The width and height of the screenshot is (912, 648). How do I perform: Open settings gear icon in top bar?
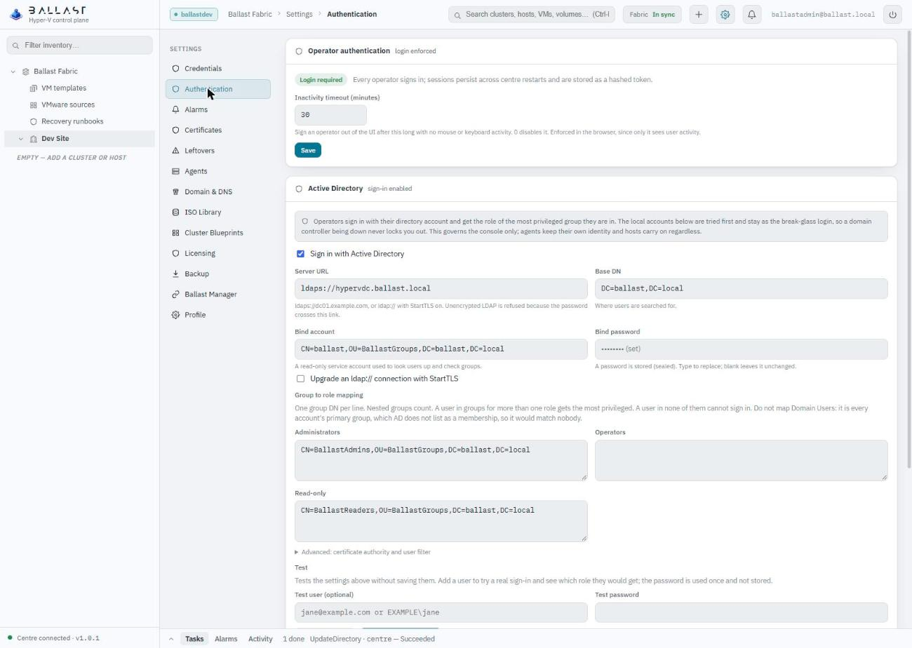pos(725,14)
